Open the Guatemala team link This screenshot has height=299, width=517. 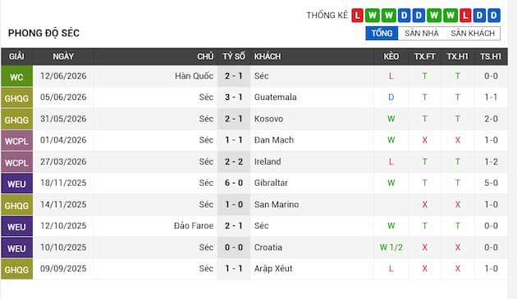pos(275,97)
